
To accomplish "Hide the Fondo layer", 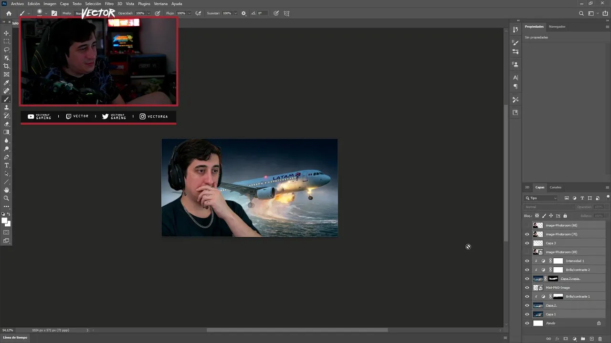I will point(527,323).
